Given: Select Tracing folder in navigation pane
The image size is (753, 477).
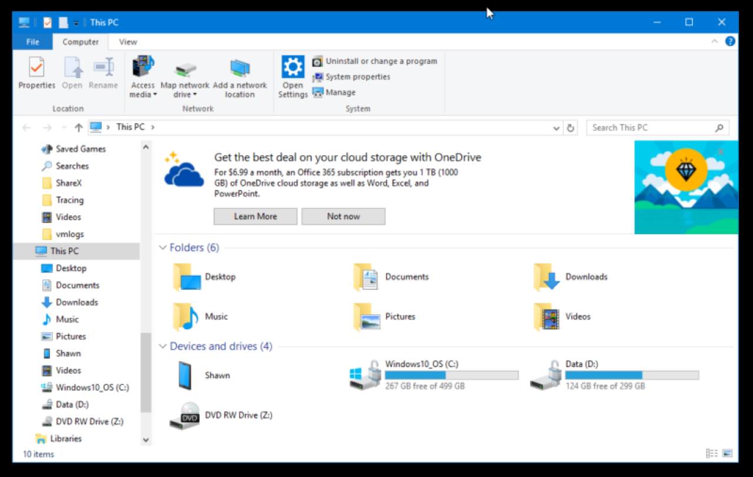Looking at the screenshot, I should click(63, 200).
